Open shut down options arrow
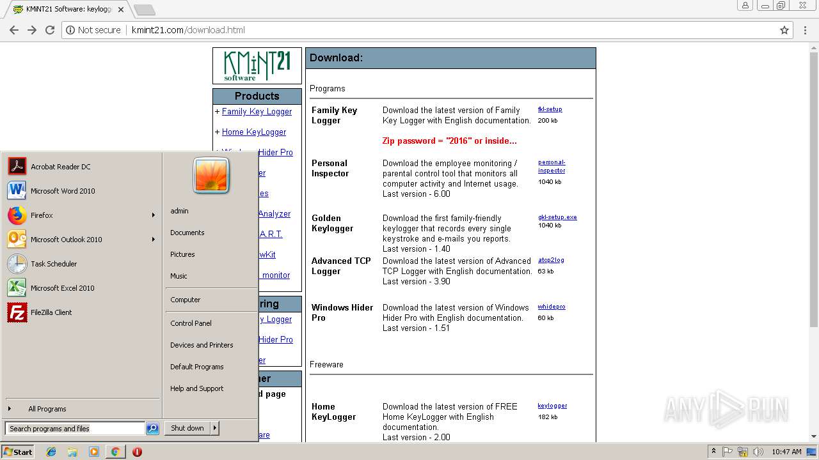 pos(215,428)
